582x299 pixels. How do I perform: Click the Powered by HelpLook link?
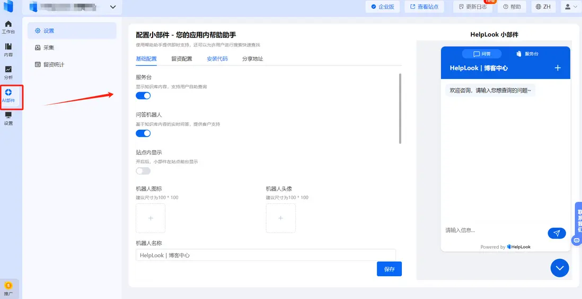point(506,247)
